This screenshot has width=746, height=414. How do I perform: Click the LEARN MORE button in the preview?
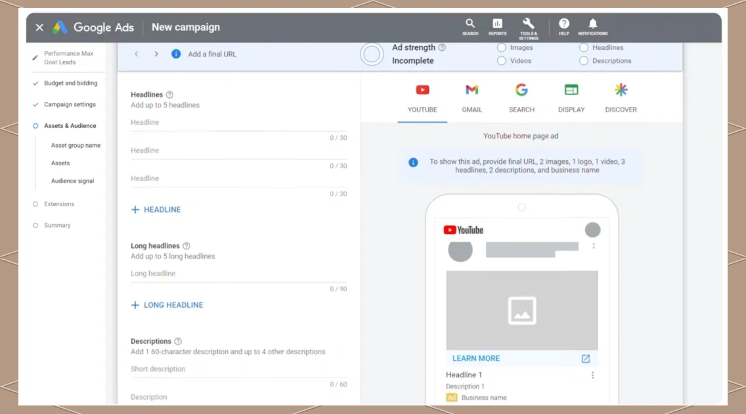click(x=475, y=358)
